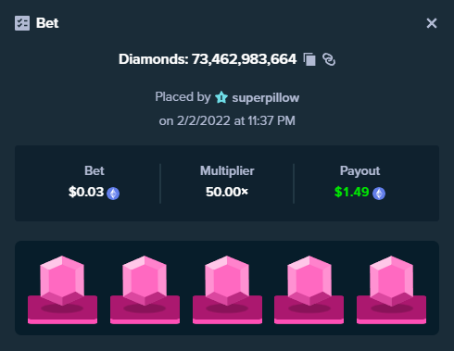
Task: Copy bet link via chain icon
Action: [x=329, y=59]
